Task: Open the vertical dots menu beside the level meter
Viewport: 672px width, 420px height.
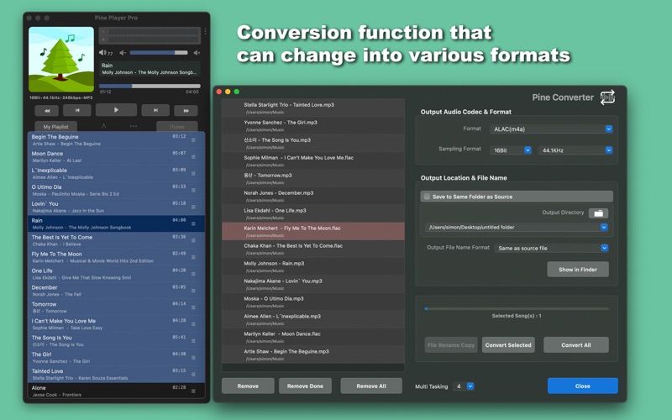Action: click(205, 31)
